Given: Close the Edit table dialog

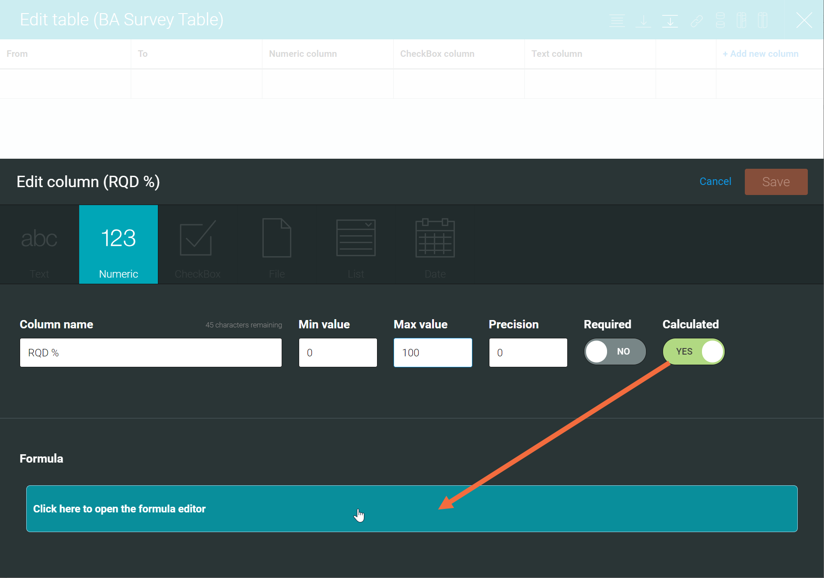Looking at the screenshot, I should (x=804, y=20).
